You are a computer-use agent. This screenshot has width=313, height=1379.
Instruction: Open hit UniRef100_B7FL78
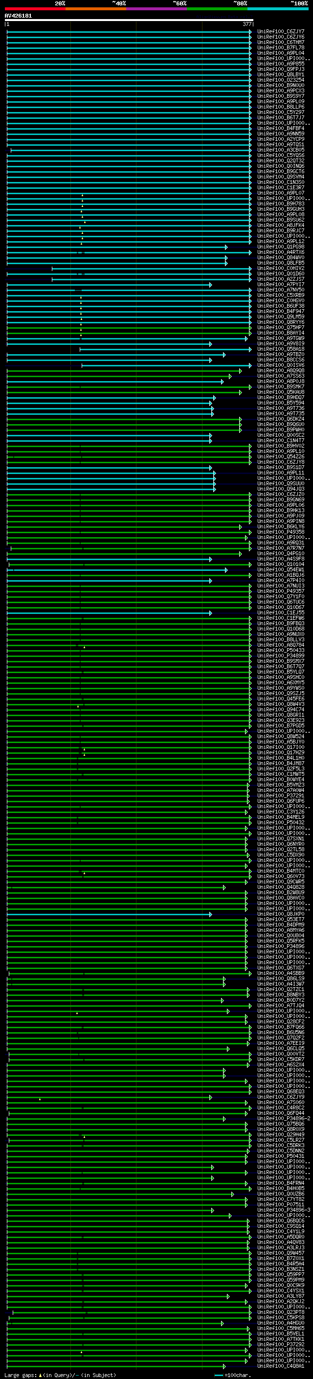280,47
